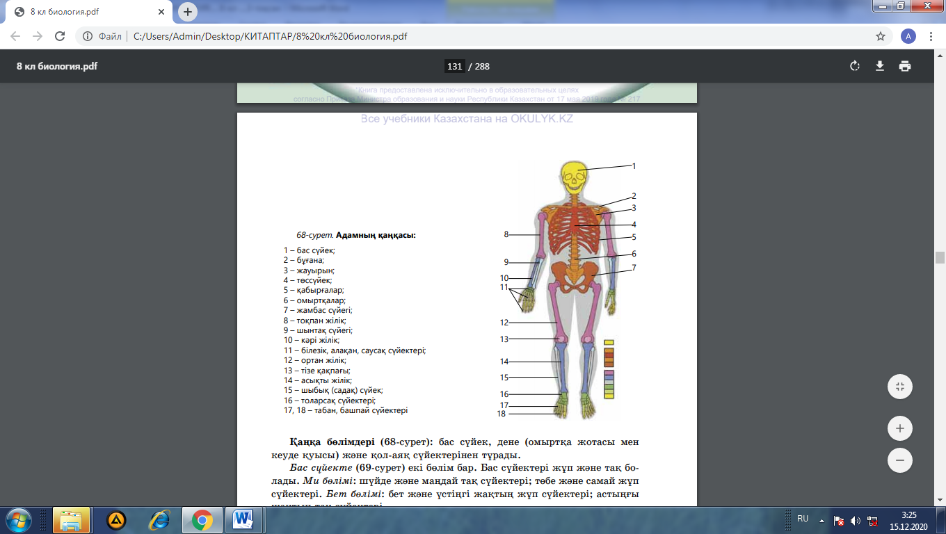Open Windows Explorer from the taskbar
Viewport: 946px width, 534px height.
pyautogui.click(x=71, y=519)
